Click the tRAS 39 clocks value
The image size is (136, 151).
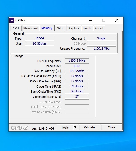[x=77, y=86]
